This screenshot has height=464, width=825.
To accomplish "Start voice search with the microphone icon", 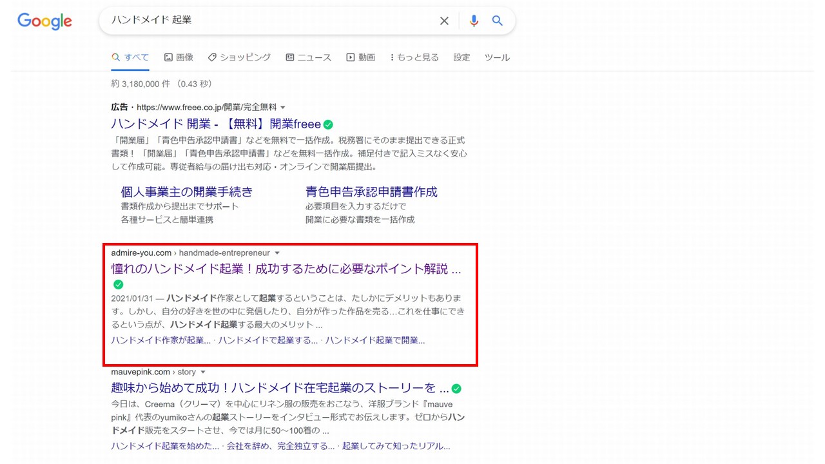I will 474,21.
